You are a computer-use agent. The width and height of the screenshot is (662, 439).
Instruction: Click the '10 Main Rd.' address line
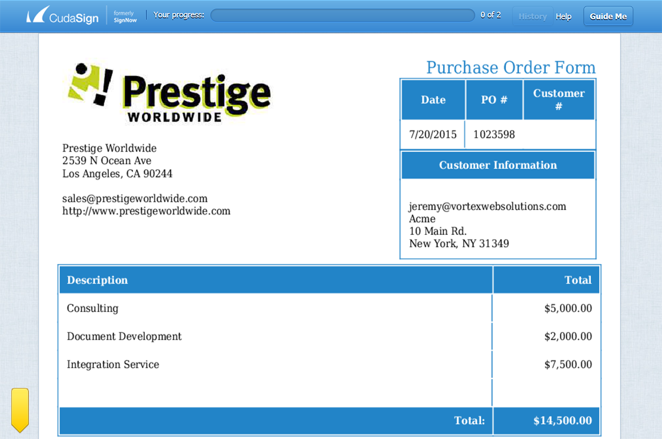point(437,231)
